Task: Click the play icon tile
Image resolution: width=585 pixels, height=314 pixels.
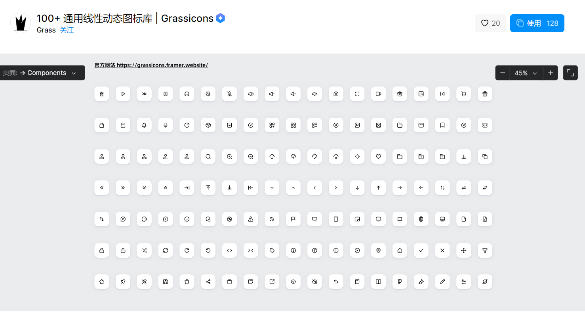Action: pos(123,94)
